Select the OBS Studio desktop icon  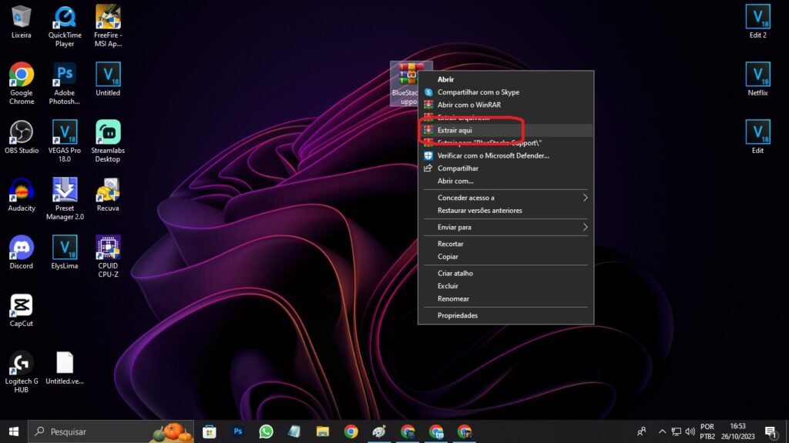22,133
